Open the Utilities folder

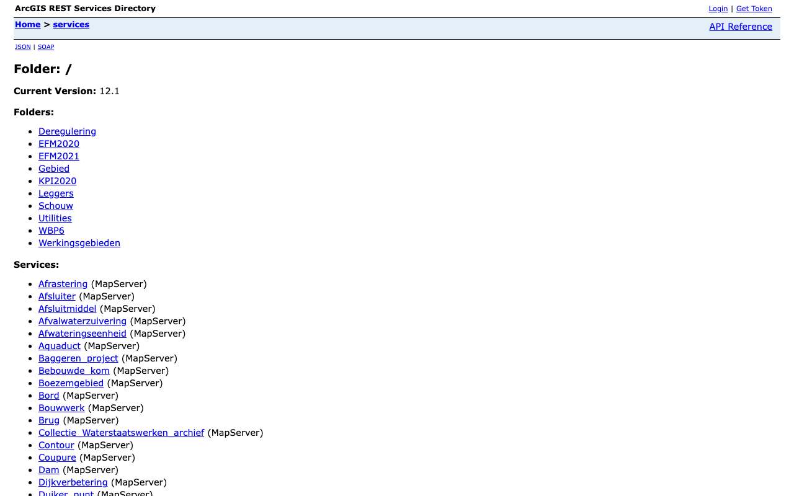[55, 218]
